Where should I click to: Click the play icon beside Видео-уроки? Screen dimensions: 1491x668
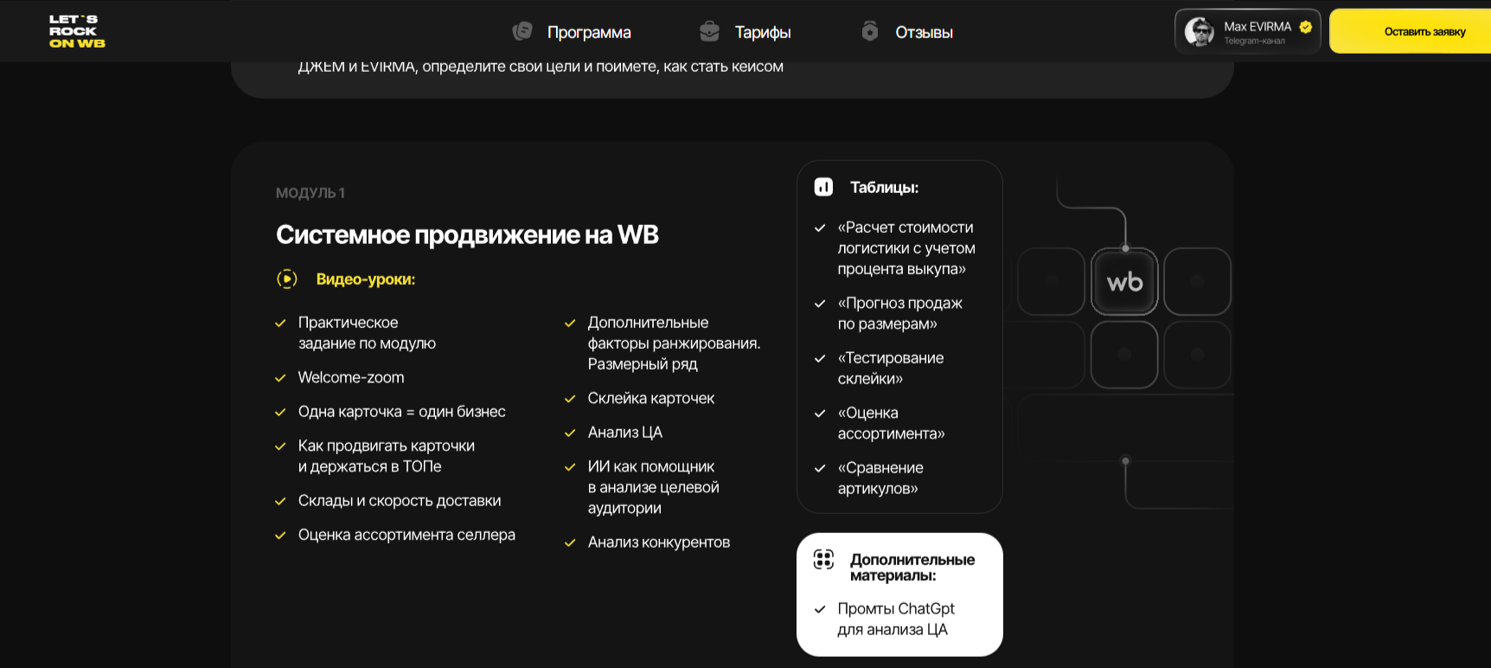click(287, 279)
